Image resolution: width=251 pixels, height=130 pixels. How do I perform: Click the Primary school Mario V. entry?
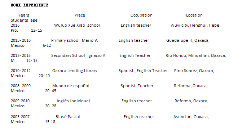click(74, 40)
